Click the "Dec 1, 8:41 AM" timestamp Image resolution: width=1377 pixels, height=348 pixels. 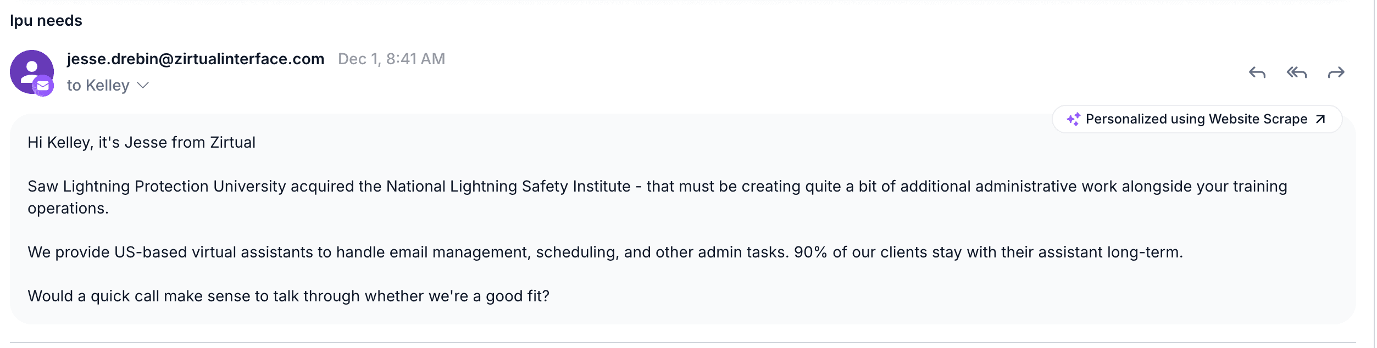[391, 59]
